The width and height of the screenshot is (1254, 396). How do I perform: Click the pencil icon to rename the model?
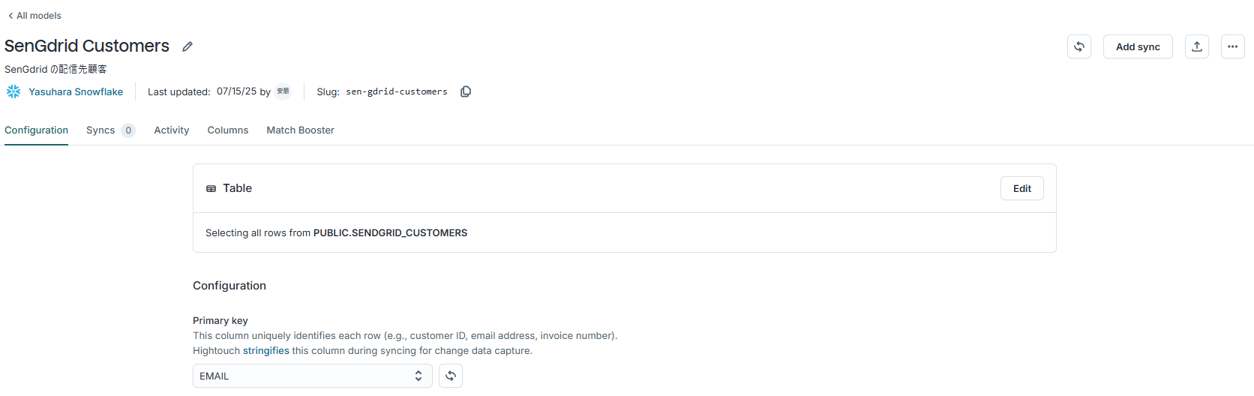(187, 46)
